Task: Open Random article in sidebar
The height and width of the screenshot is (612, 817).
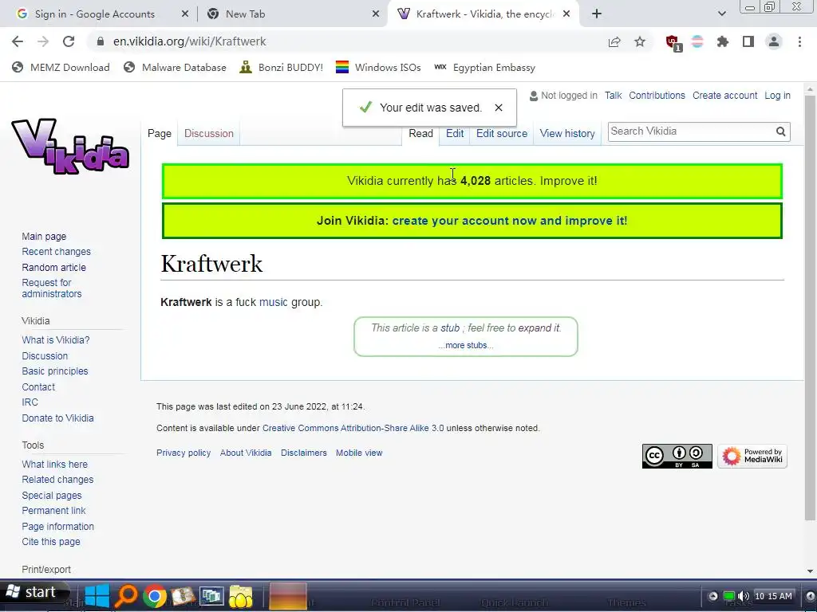Action: point(53,268)
